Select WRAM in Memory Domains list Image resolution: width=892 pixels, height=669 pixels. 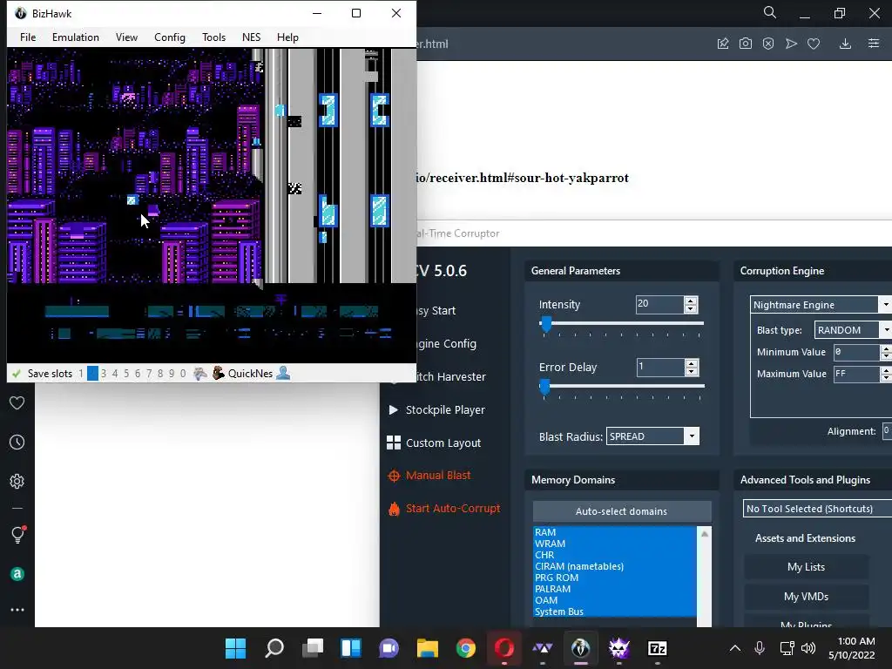[614, 544]
